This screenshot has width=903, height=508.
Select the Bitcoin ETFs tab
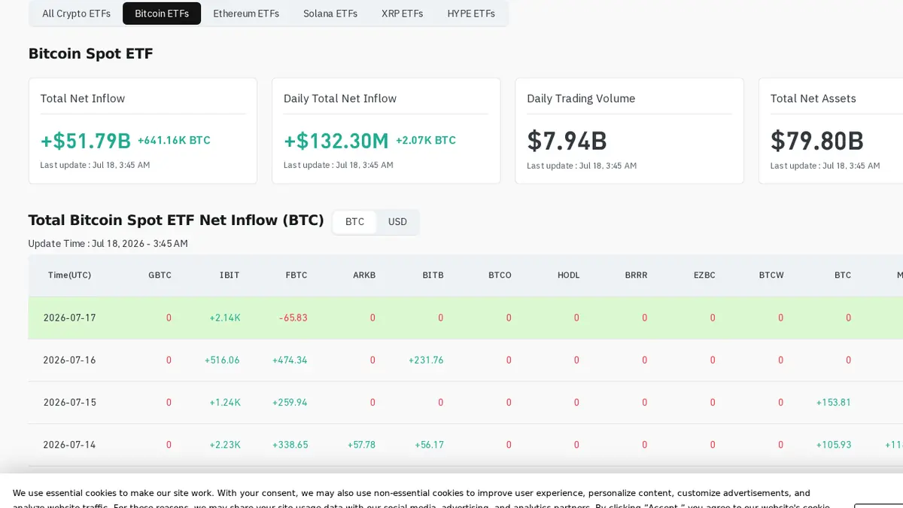pos(162,14)
